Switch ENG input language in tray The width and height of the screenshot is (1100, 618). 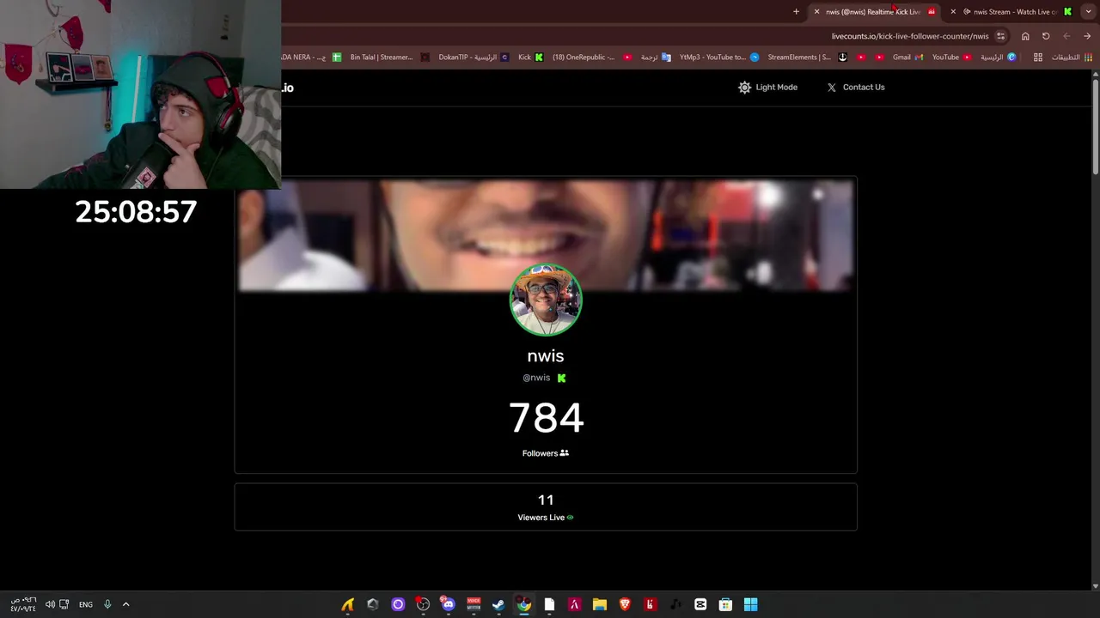(86, 604)
